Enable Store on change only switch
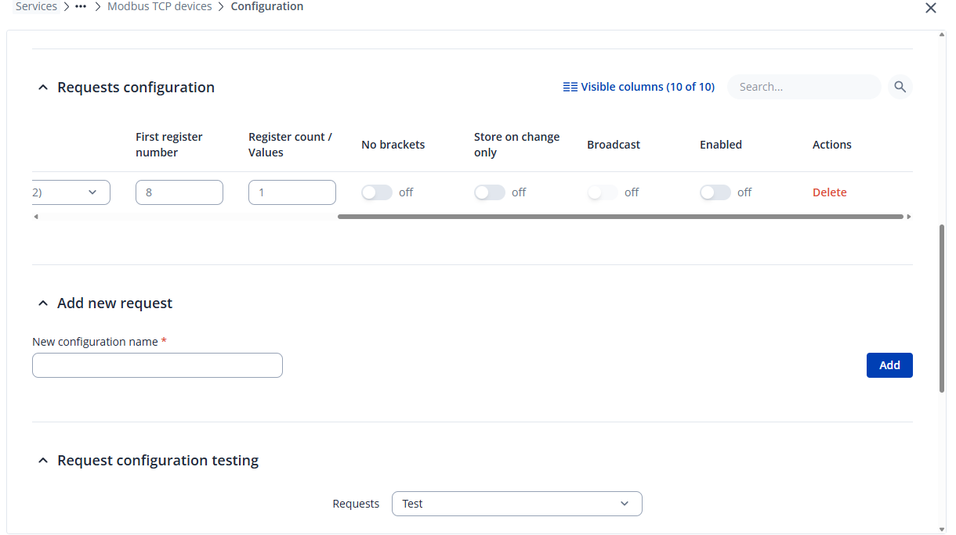 [490, 192]
